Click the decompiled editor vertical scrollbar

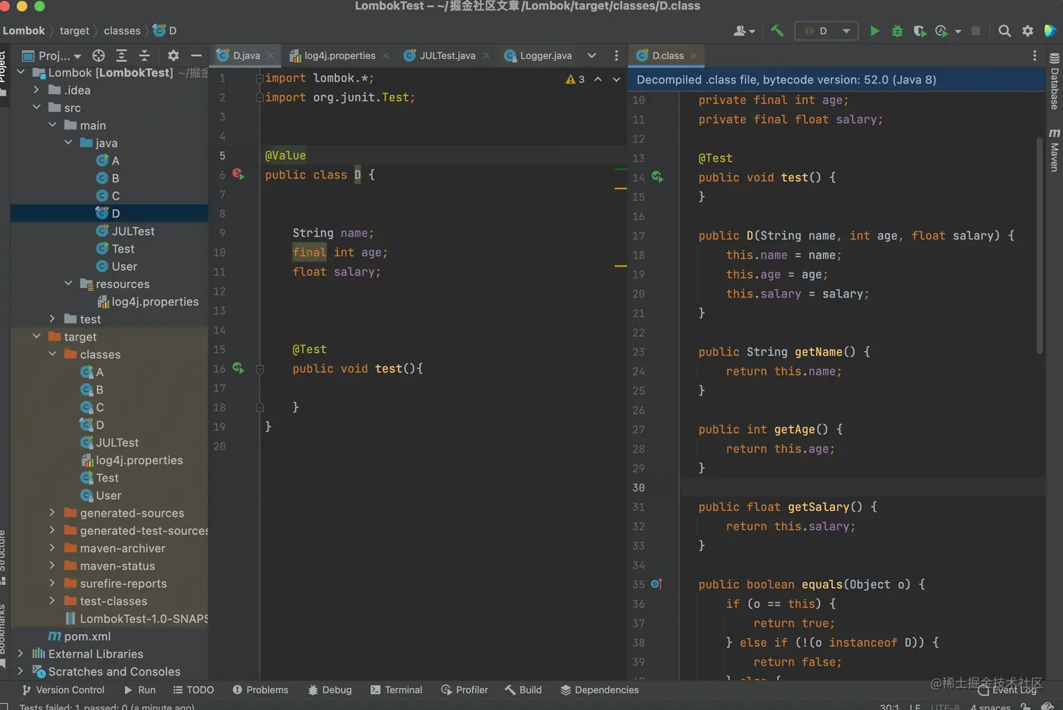(x=1040, y=246)
